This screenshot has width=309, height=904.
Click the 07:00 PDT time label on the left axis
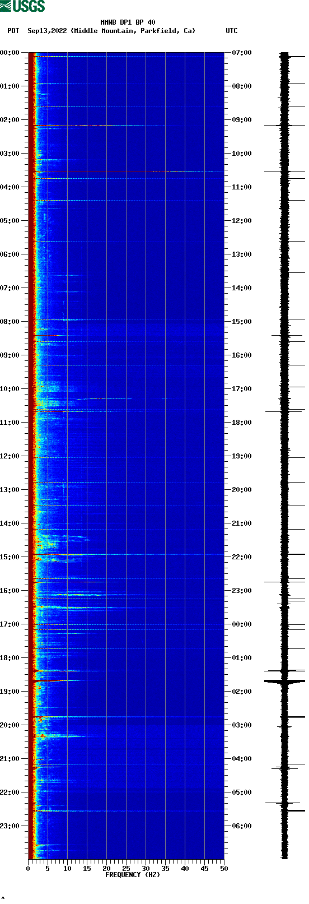point(10,288)
